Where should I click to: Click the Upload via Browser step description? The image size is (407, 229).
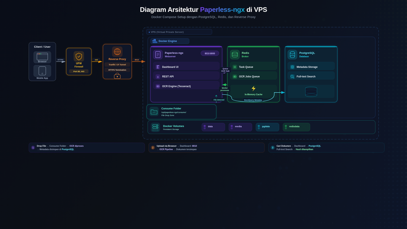[x=177, y=147]
